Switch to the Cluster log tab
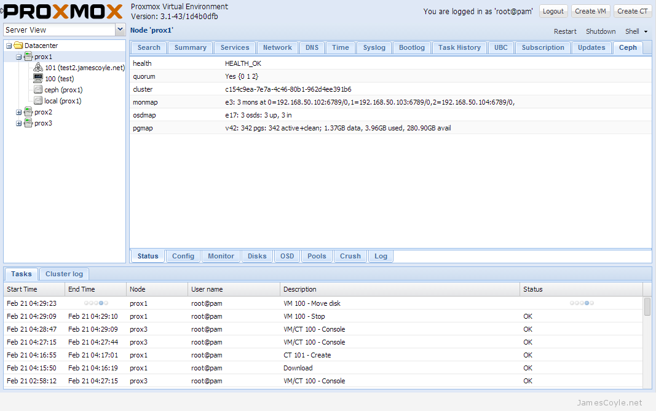 pyautogui.click(x=64, y=274)
